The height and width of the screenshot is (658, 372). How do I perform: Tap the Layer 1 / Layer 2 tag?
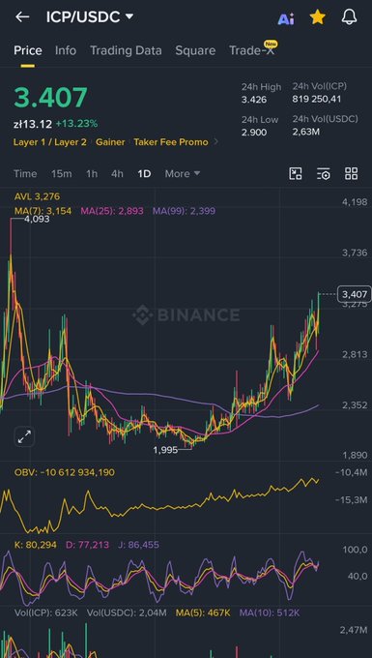point(50,142)
